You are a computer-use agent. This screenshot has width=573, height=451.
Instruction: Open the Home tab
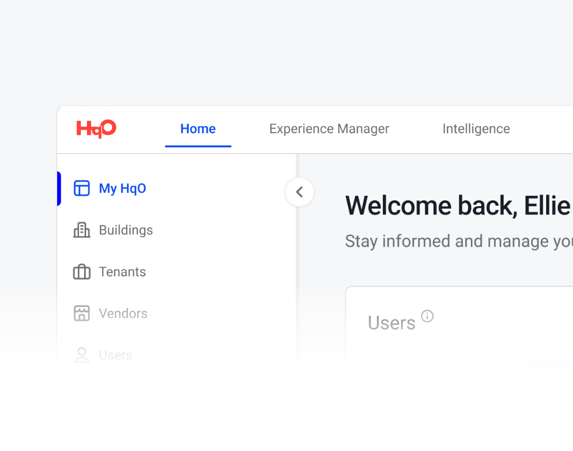tap(198, 129)
